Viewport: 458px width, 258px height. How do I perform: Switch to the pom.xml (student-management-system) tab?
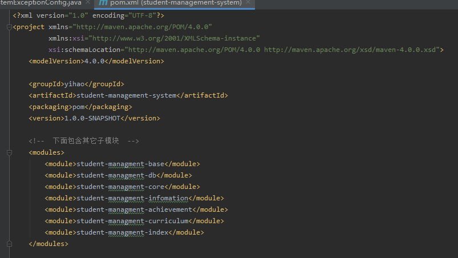176,3
